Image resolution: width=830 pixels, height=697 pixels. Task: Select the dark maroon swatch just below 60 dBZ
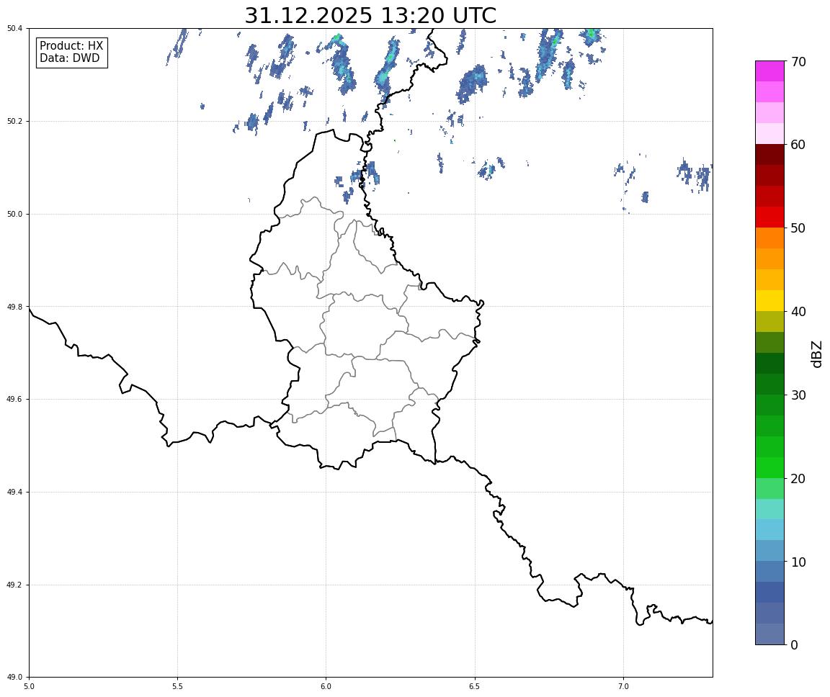(769, 155)
